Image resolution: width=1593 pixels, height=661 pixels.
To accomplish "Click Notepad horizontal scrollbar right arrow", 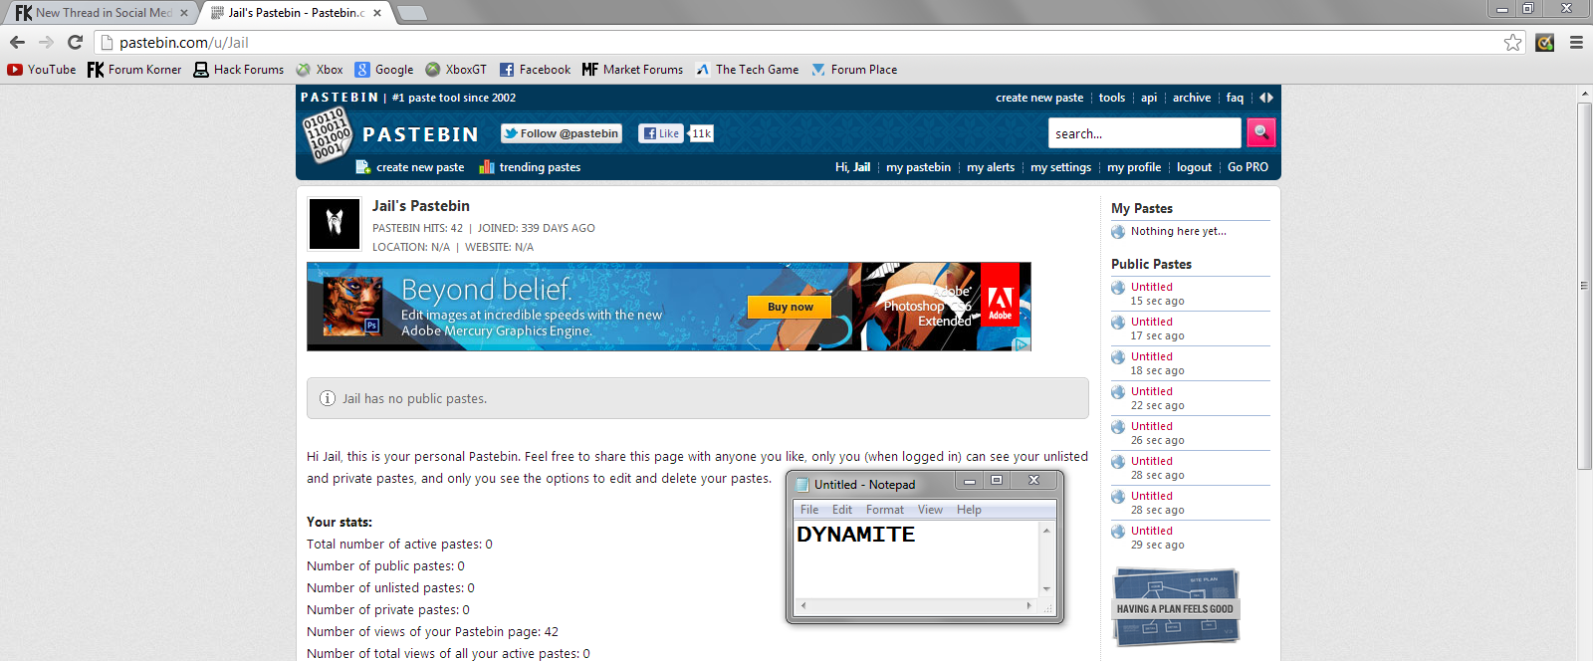I will 1029,605.
